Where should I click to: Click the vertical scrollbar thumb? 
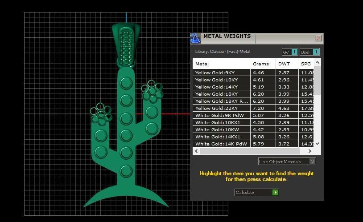pyautogui.click(x=318, y=81)
